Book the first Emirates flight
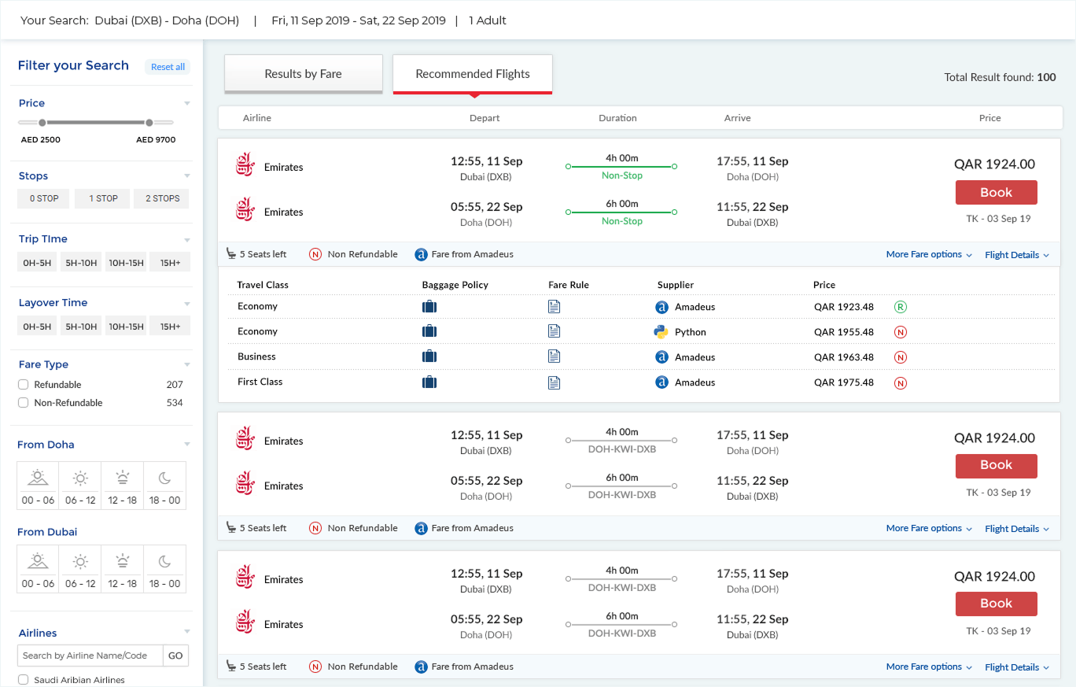Viewport: 1076px width, 687px height. [996, 193]
